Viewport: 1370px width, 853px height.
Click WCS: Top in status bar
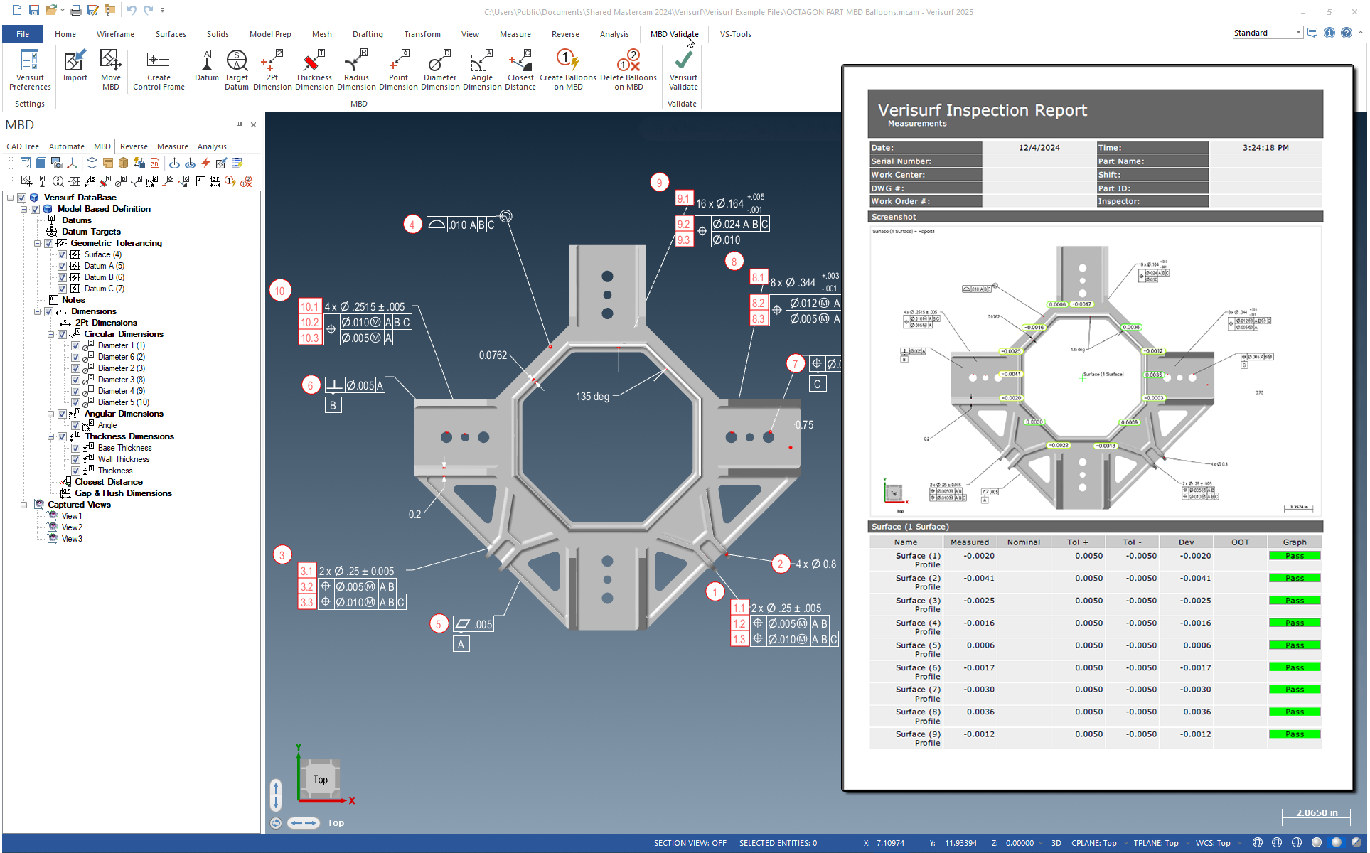point(1212,843)
